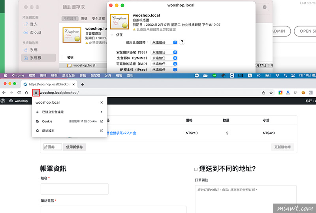This screenshot has height=213, width=316.
Task: Click the cloud icon in the menu bar
Action: coord(205,75)
